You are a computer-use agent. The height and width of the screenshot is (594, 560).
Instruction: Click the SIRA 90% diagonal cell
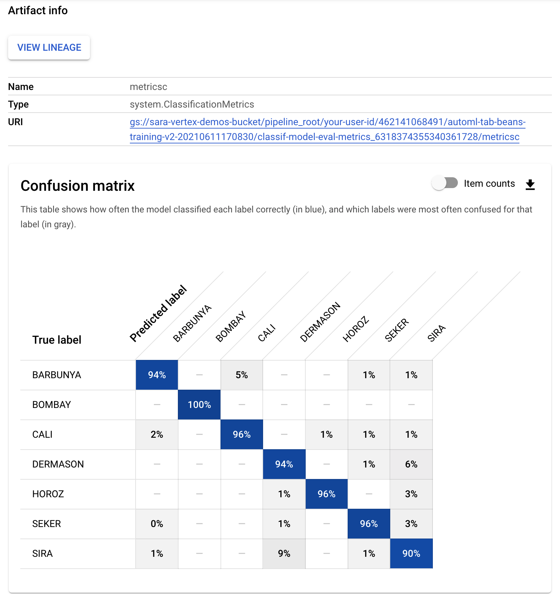[411, 553]
